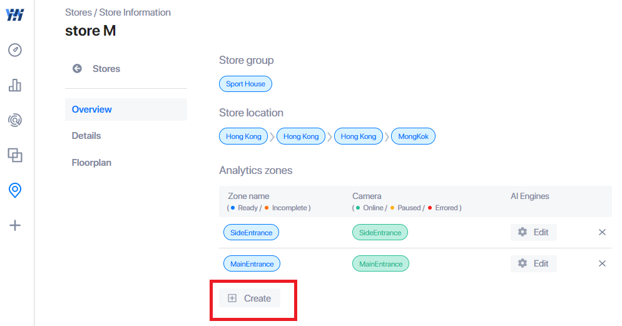Viewport: 622px width, 326px height.
Task: Click the company logo at top left
Action: [x=15, y=14]
